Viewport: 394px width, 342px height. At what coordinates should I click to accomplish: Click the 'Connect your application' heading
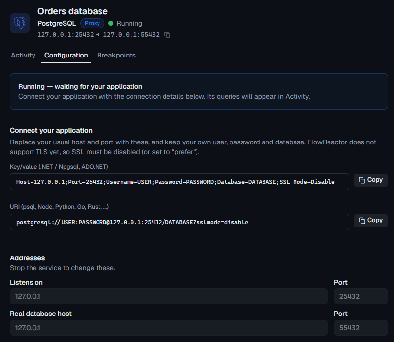click(x=51, y=130)
